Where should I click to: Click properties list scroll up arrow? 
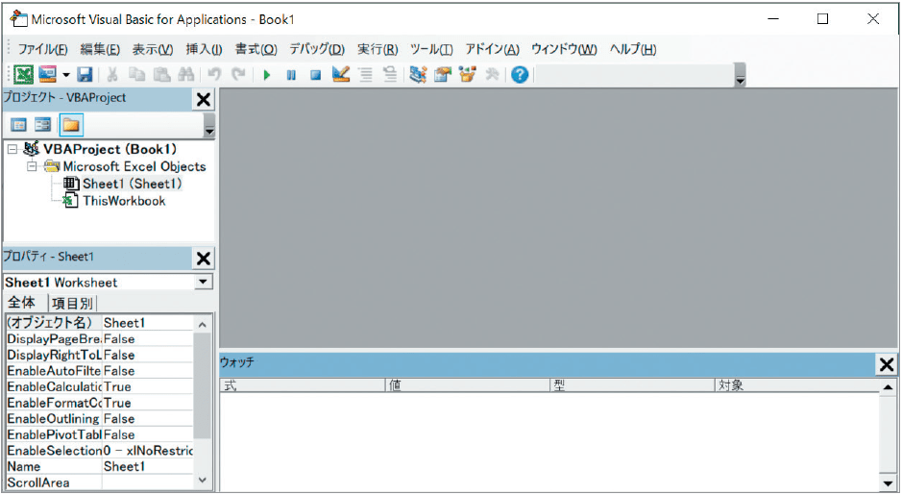point(203,325)
